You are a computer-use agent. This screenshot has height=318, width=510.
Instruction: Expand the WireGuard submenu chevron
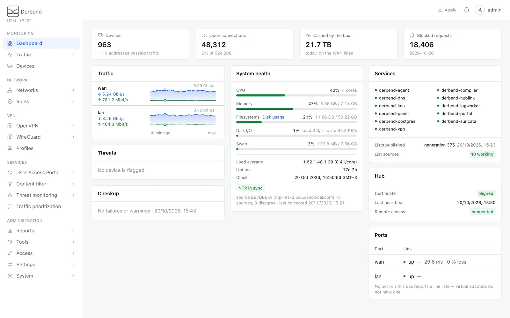73,137
